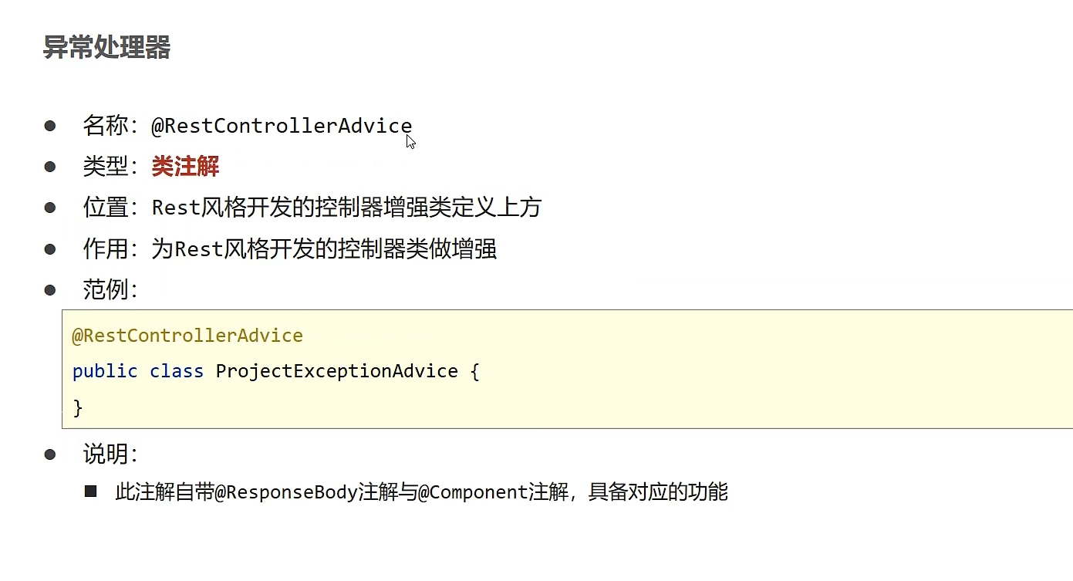Screen dimensions: 1073x581
Task: Click the bullet before 说明
Action: (50, 454)
